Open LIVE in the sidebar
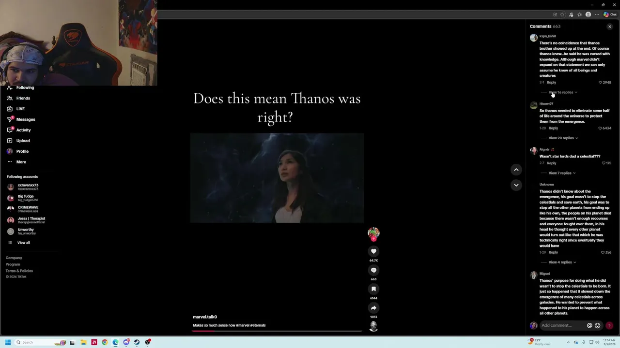This screenshot has height=348, width=620. [15, 109]
